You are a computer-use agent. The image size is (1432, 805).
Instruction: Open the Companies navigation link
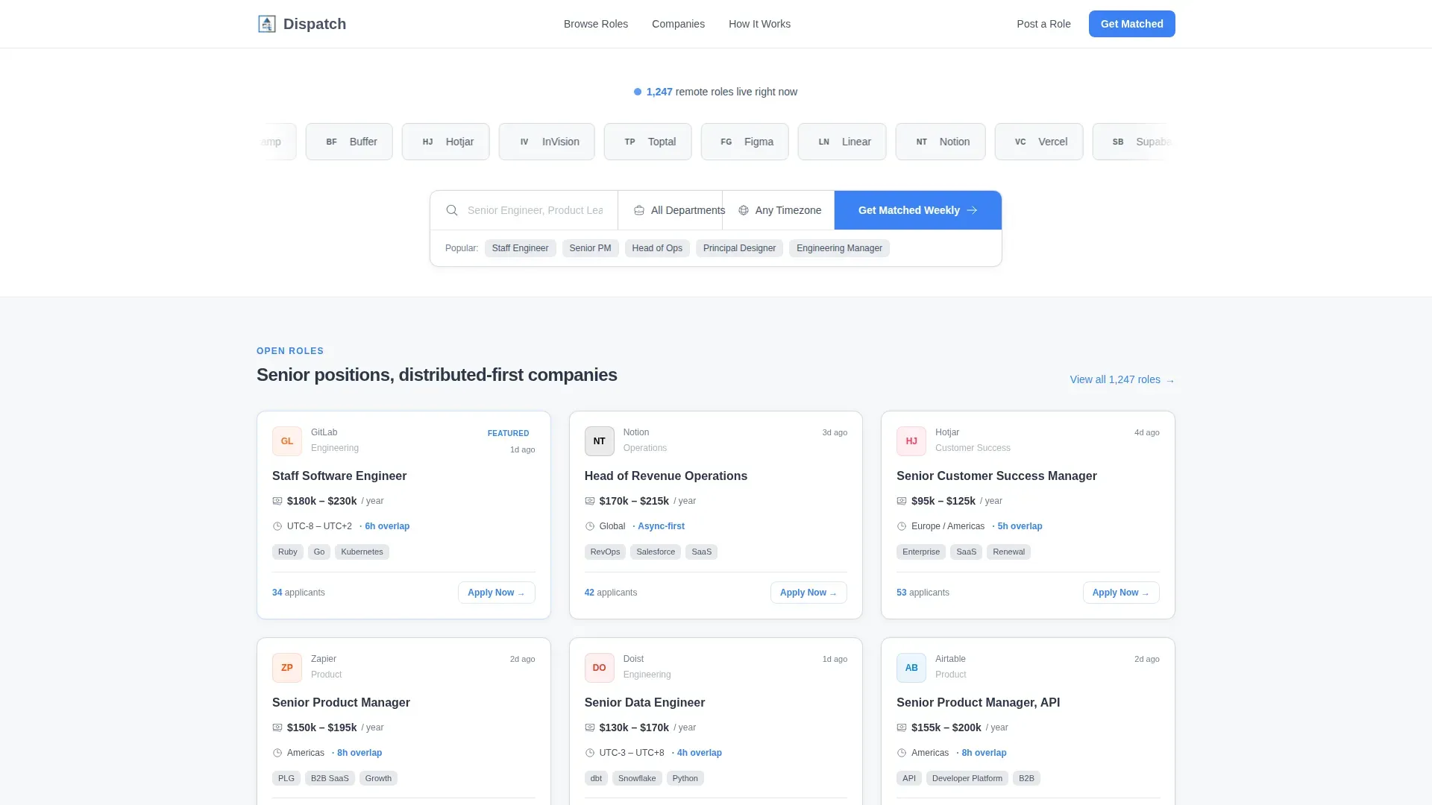pyautogui.click(x=678, y=24)
